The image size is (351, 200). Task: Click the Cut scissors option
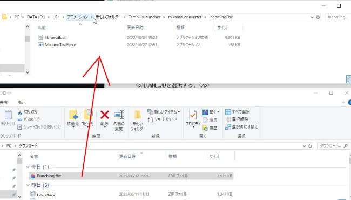pos(28,111)
